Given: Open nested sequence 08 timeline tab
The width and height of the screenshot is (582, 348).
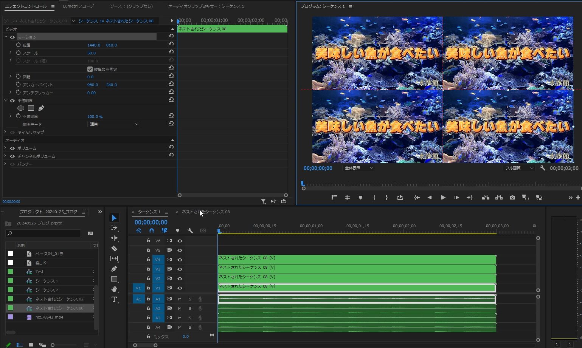Looking at the screenshot, I should (x=206, y=212).
